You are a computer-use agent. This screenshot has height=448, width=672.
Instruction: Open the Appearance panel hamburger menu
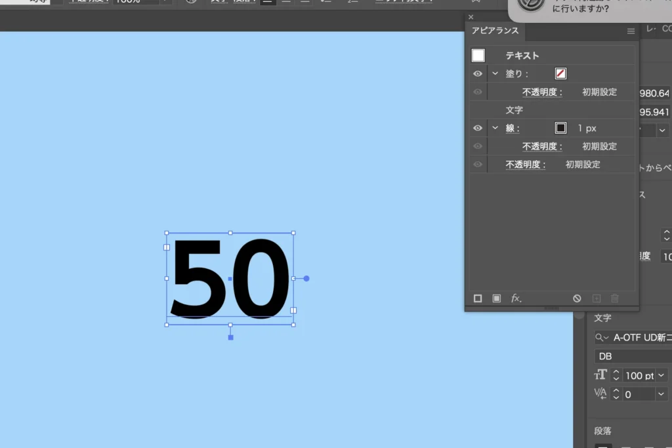click(631, 31)
